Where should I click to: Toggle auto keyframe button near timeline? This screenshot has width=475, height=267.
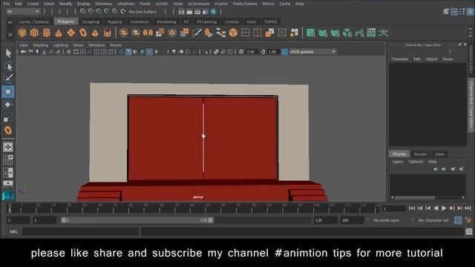pyautogui.click(x=458, y=220)
